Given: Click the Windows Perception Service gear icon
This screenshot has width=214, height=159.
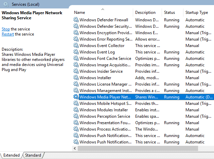Looking at the screenshot, I should point(76,116).
